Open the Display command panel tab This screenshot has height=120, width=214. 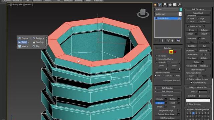click(175, 5)
